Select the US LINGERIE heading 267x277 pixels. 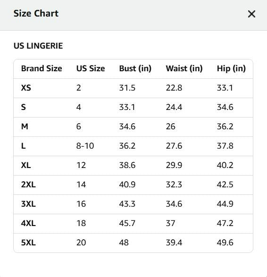[x=38, y=46]
